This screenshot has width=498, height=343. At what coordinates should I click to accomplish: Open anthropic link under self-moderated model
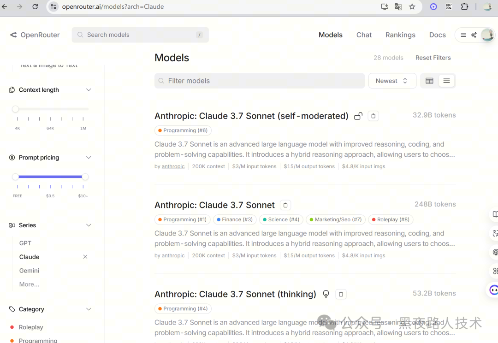click(x=173, y=166)
